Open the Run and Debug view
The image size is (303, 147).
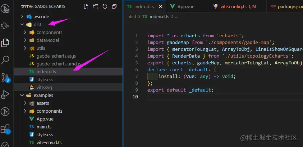[x=5, y=94]
